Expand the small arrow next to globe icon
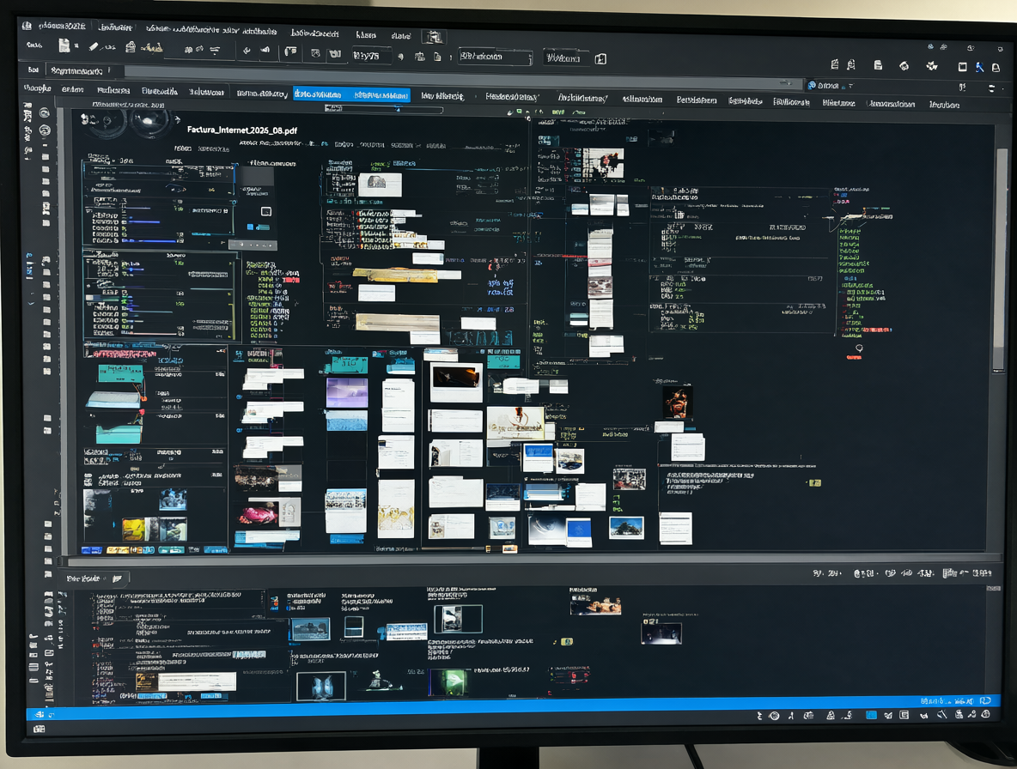Screen dimensions: 1017x769 850,86
